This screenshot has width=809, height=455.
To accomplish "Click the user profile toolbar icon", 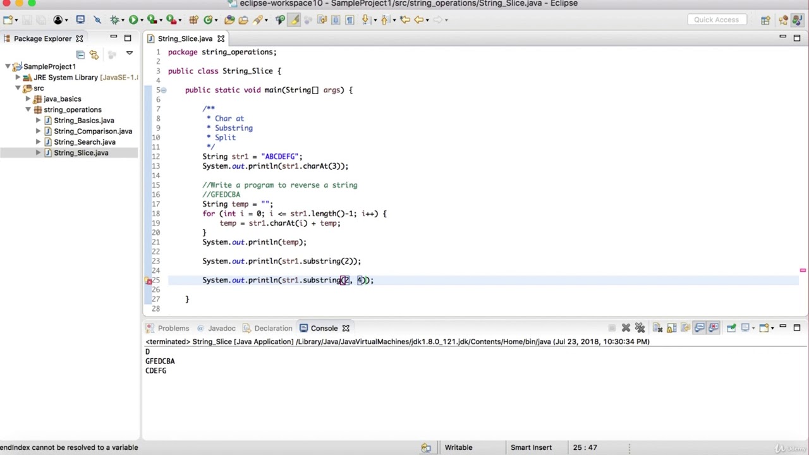I will click(58, 20).
